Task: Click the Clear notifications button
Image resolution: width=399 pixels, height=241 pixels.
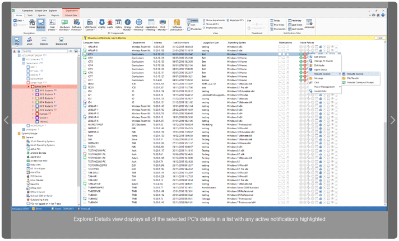Action: click(x=380, y=37)
